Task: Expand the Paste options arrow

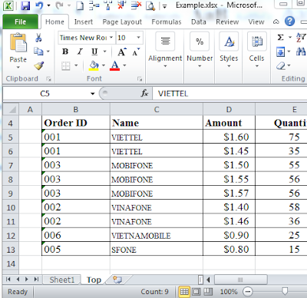Action: pyautogui.click(x=18, y=68)
